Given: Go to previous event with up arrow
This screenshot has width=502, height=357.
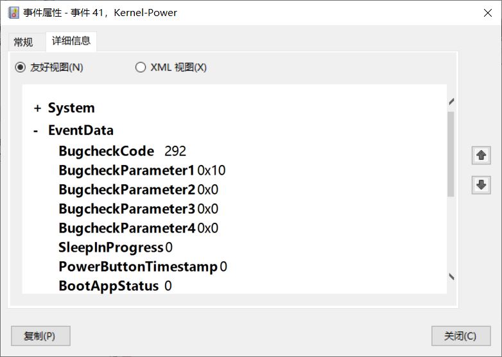Looking at the screenshot, I should [481, 155].
